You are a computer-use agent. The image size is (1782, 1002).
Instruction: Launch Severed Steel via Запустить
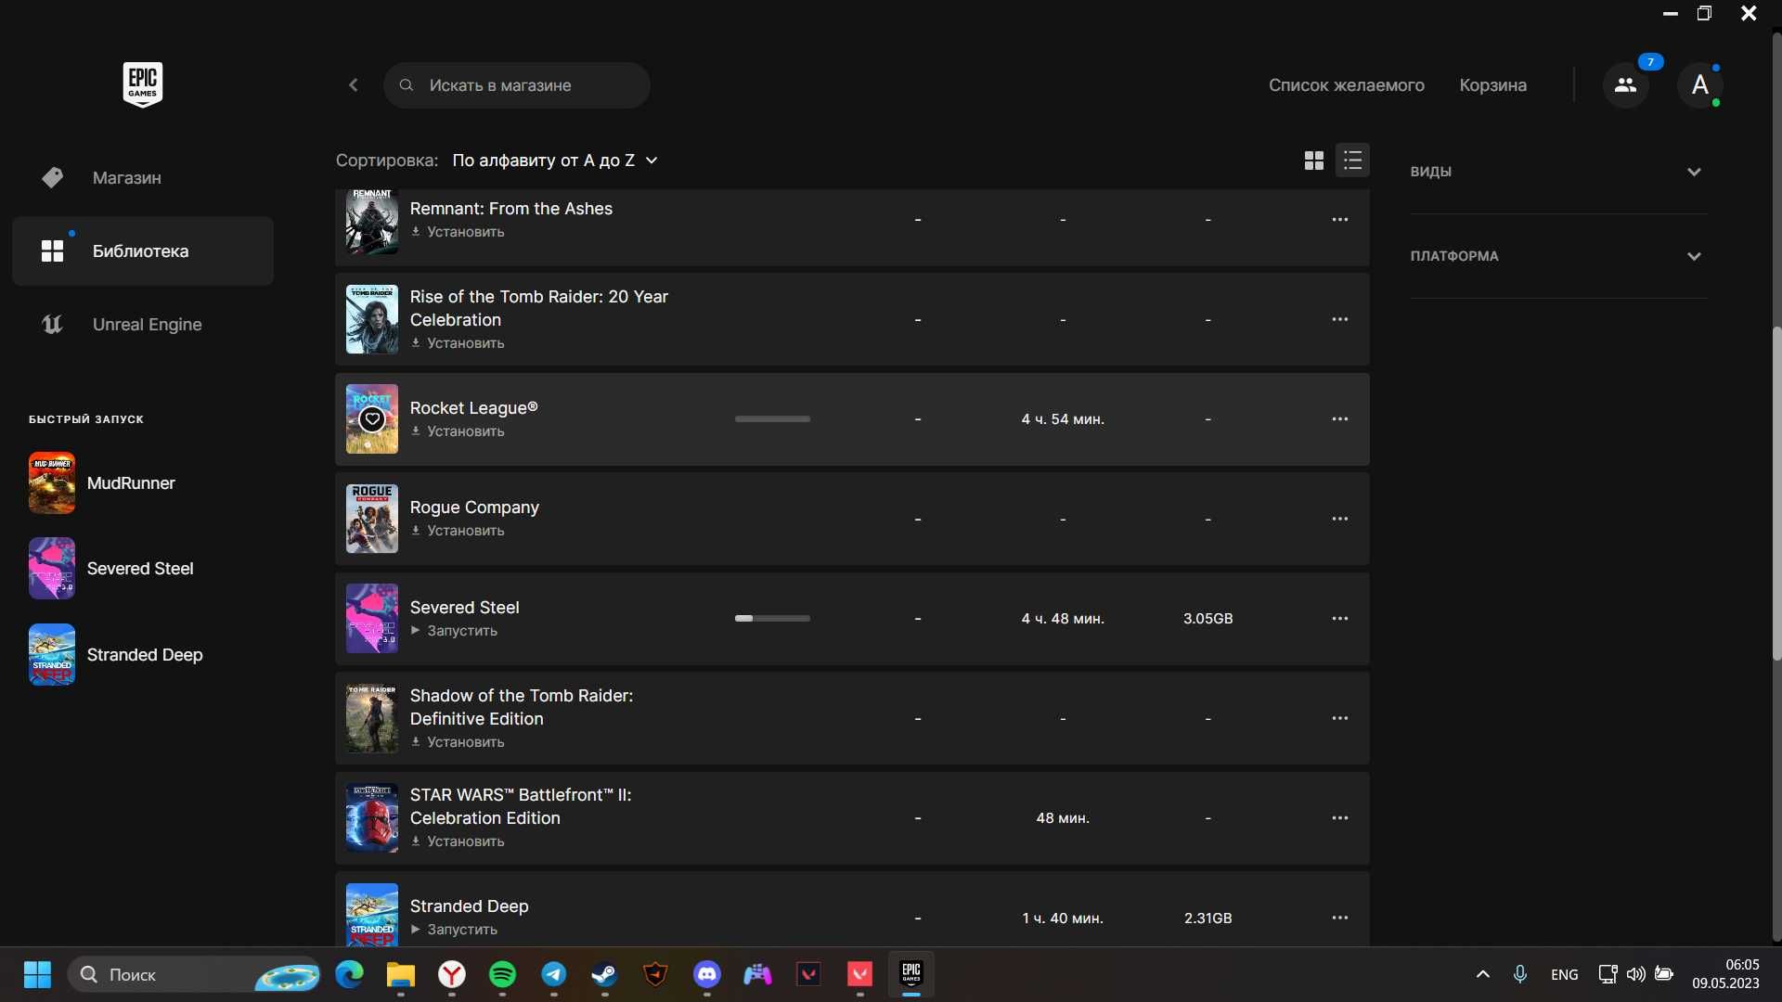[x=454, y=631]
